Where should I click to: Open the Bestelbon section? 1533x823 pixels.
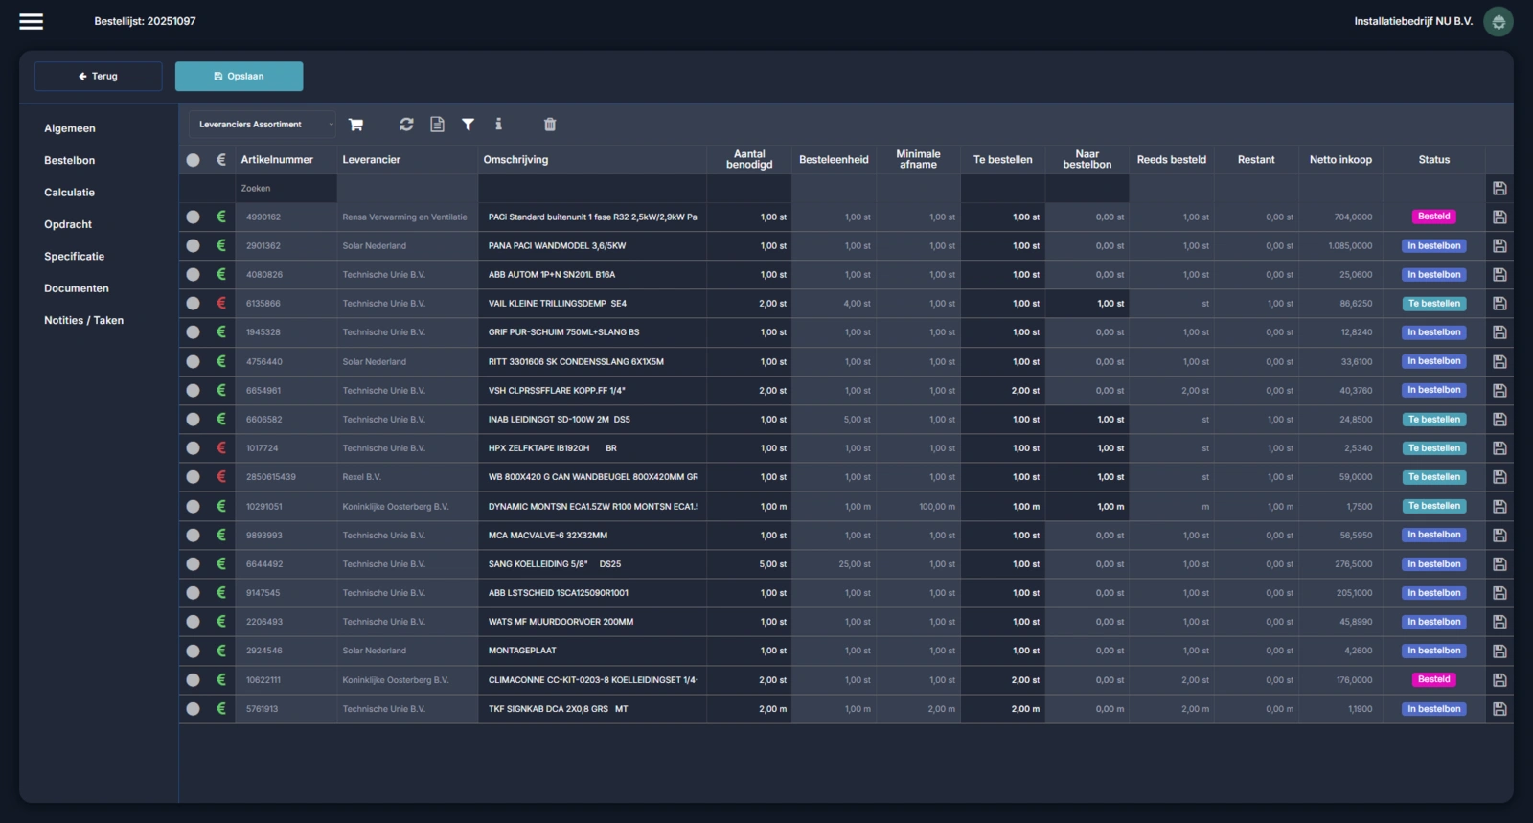tap(70, 160)
